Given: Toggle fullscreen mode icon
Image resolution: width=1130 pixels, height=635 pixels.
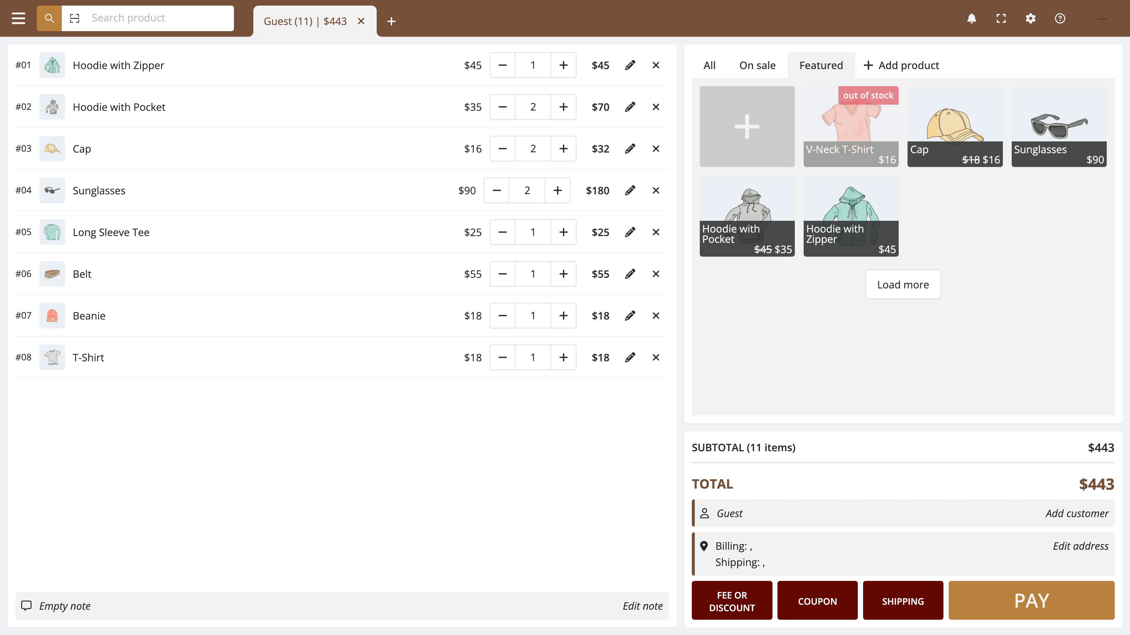Looking at the screenshot, I should [1001, 19].
